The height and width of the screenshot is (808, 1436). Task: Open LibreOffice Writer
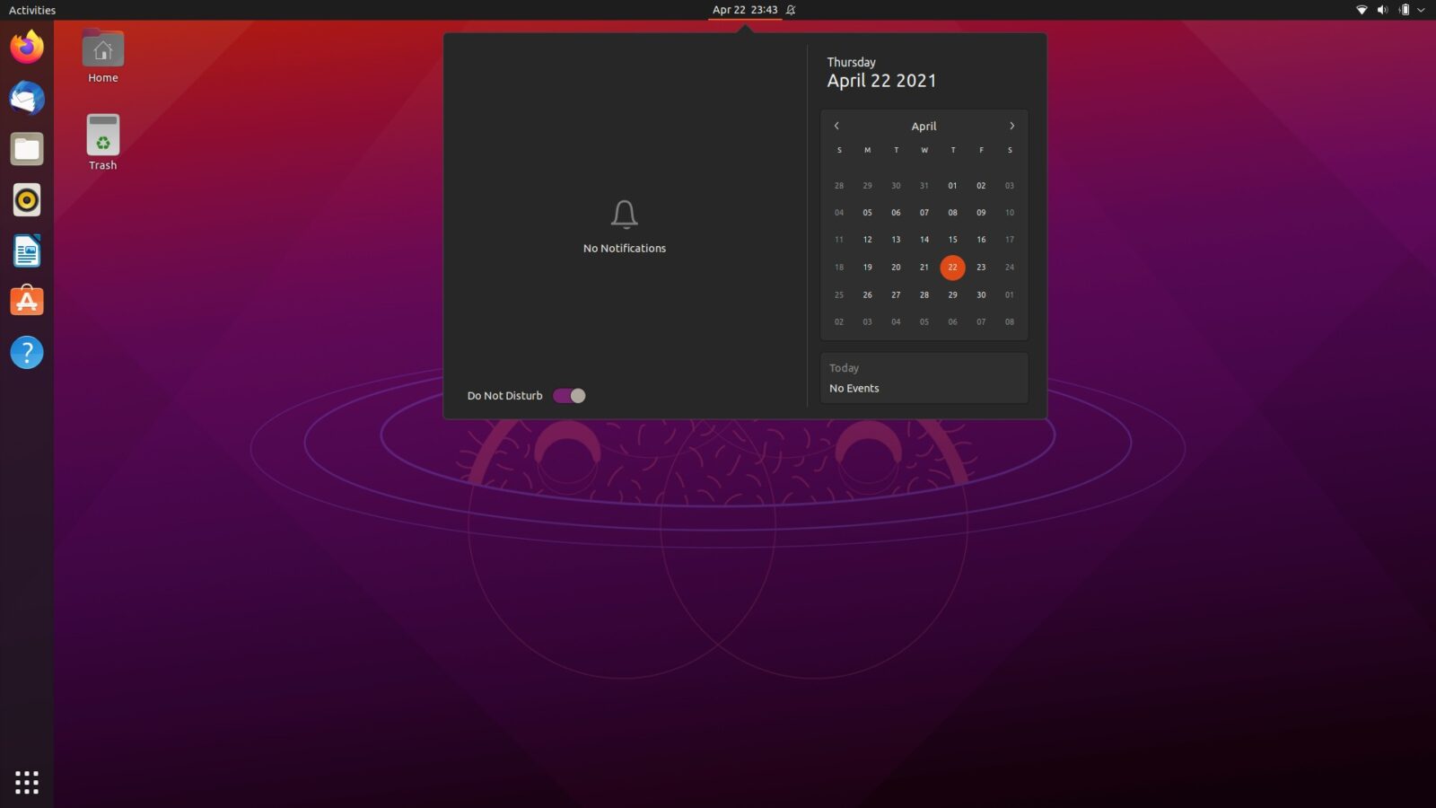coord(26,251)
